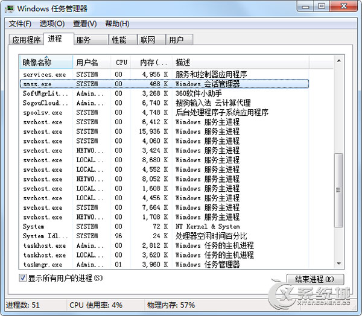
Task: Sort by 描述 column header
Action: (x=241, y=62)
